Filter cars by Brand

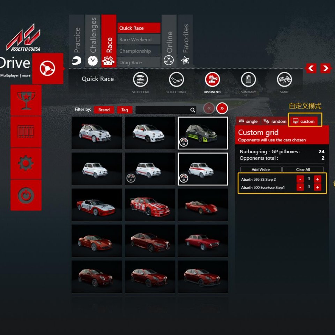point(104,110)
